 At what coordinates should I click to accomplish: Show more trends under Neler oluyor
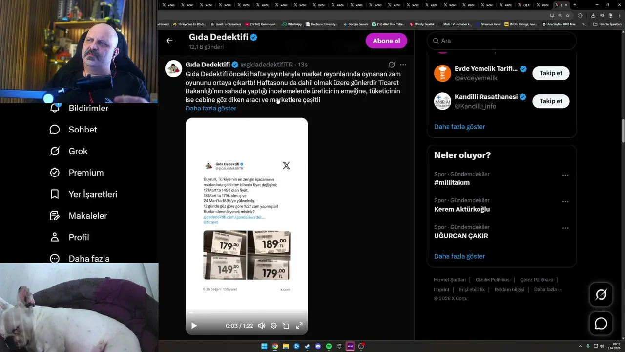[459, 256]
